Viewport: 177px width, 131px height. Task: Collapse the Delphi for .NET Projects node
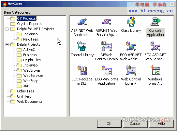coord(7,29)
